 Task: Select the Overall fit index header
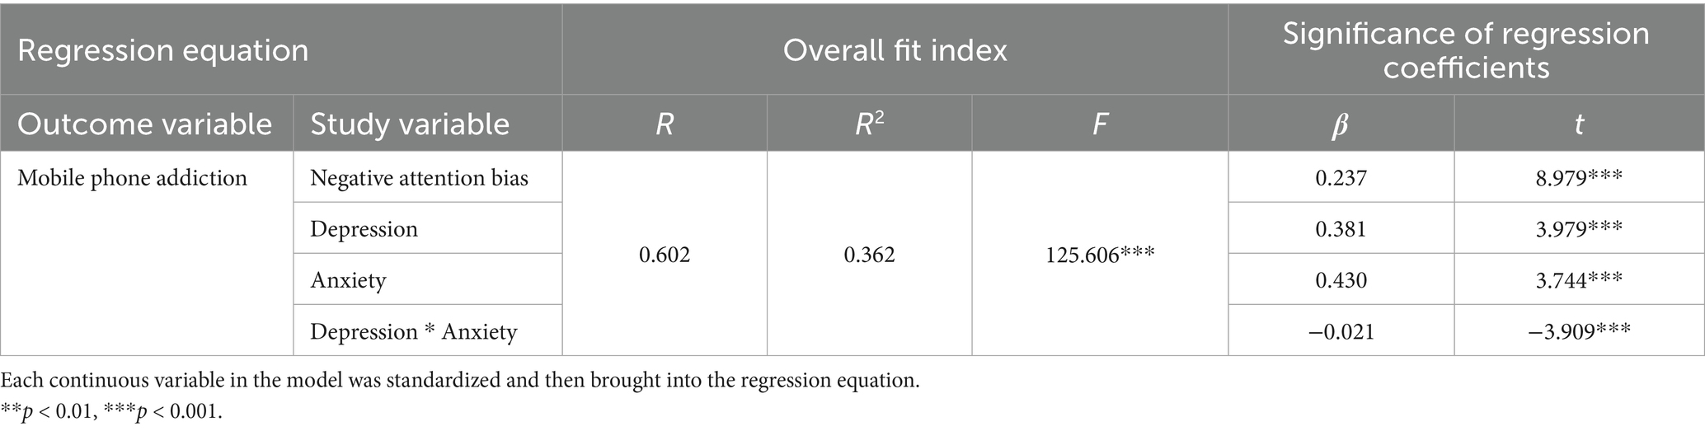895,49
